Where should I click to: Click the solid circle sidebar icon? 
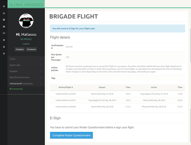4,40
